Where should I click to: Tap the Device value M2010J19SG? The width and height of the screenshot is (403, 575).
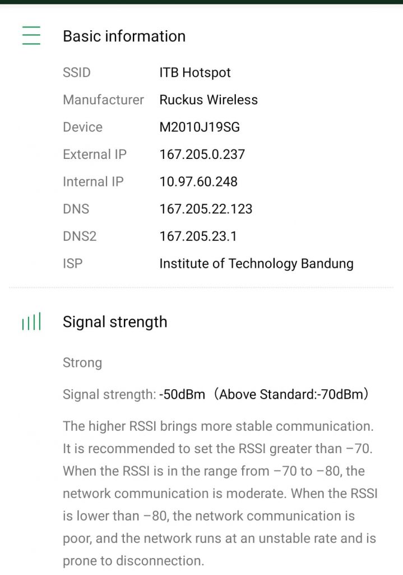tap(200, 127)
